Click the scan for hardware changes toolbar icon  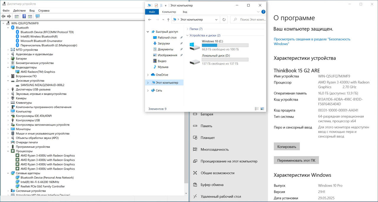coord(38,16)
